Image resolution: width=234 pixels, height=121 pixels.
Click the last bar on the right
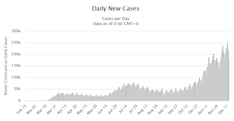[229, 79]
